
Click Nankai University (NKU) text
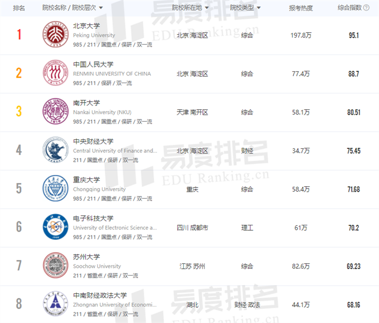click(102, 112)
